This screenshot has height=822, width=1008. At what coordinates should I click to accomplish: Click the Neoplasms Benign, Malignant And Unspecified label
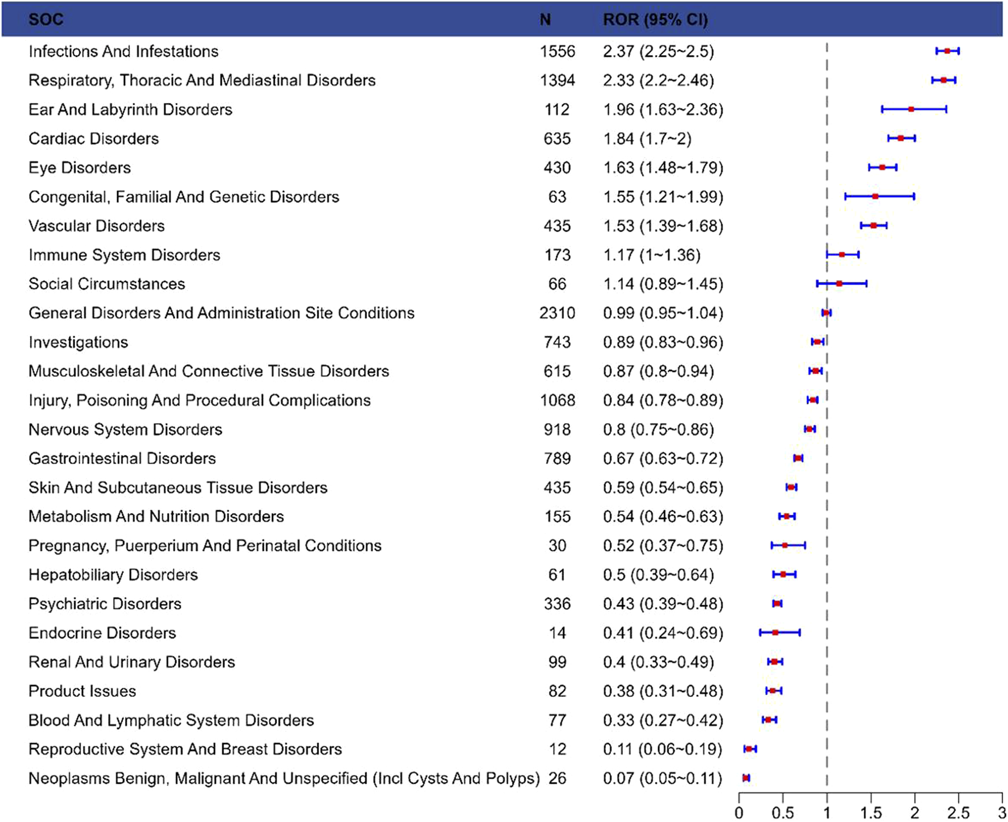[x=284, y=778]
